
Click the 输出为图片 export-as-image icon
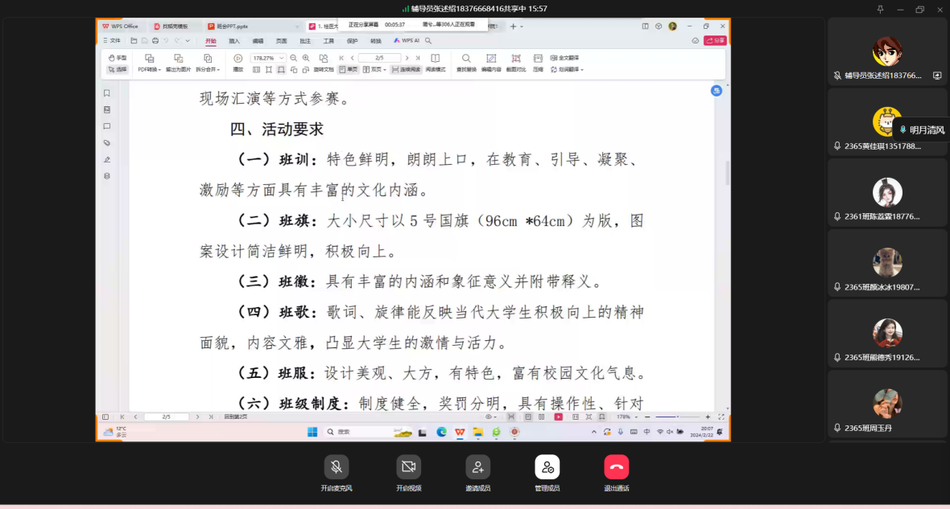coord(179,58)
